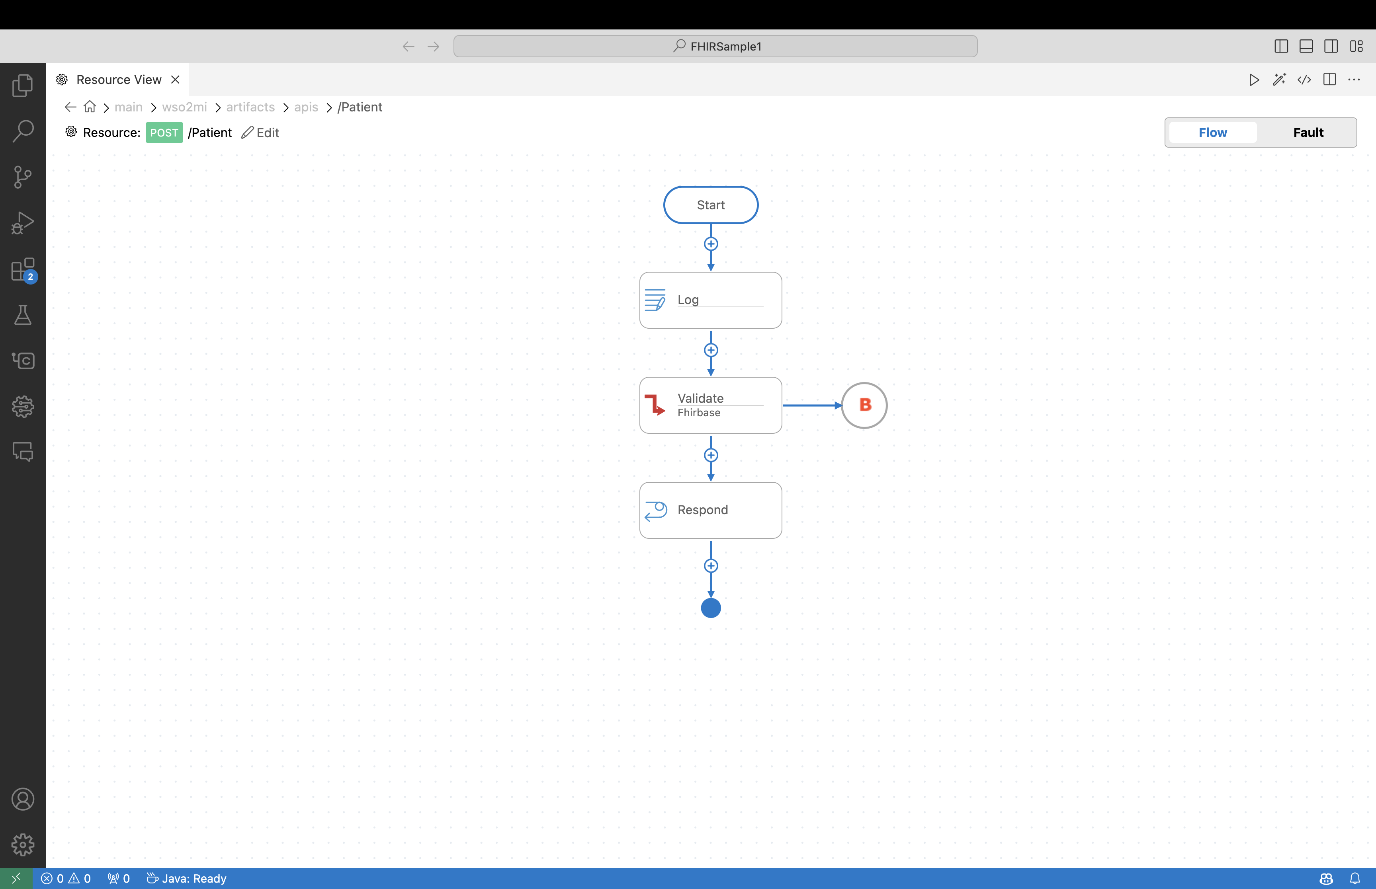Select the Validate Fhirbase node

tap(710, 405)
